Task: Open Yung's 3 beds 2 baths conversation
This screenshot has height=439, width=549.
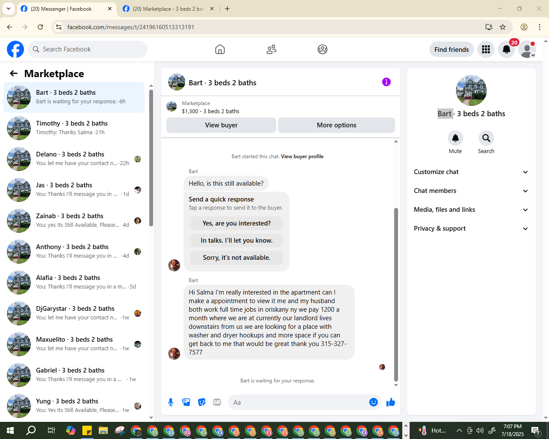Action: 74,406
